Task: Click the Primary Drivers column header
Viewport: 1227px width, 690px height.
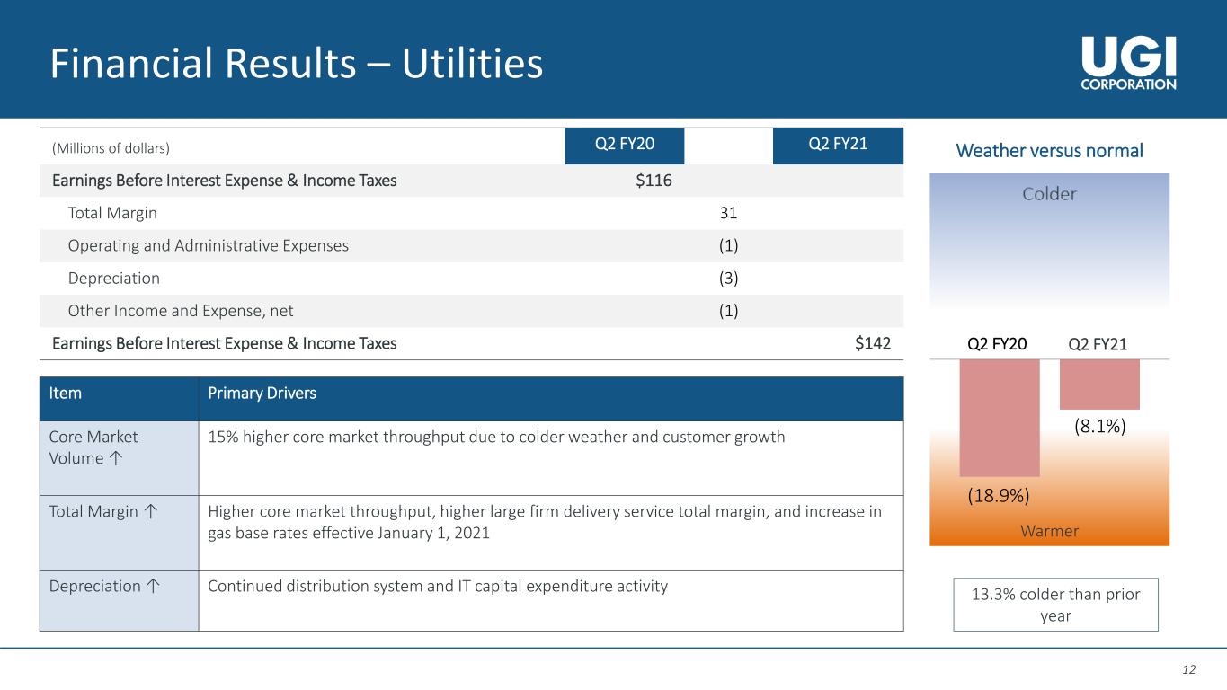Action: point(262,394)
